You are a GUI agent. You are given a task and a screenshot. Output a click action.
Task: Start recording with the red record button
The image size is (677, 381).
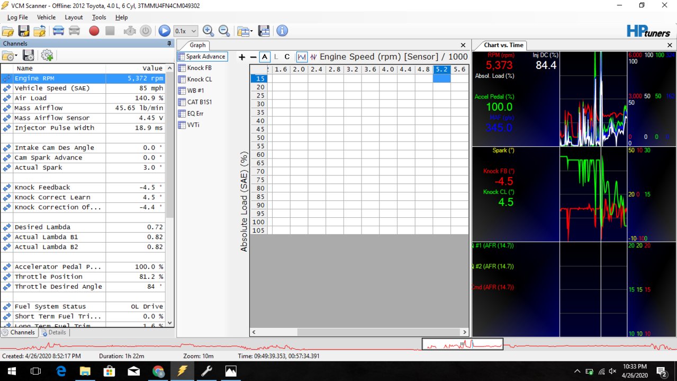94,31
